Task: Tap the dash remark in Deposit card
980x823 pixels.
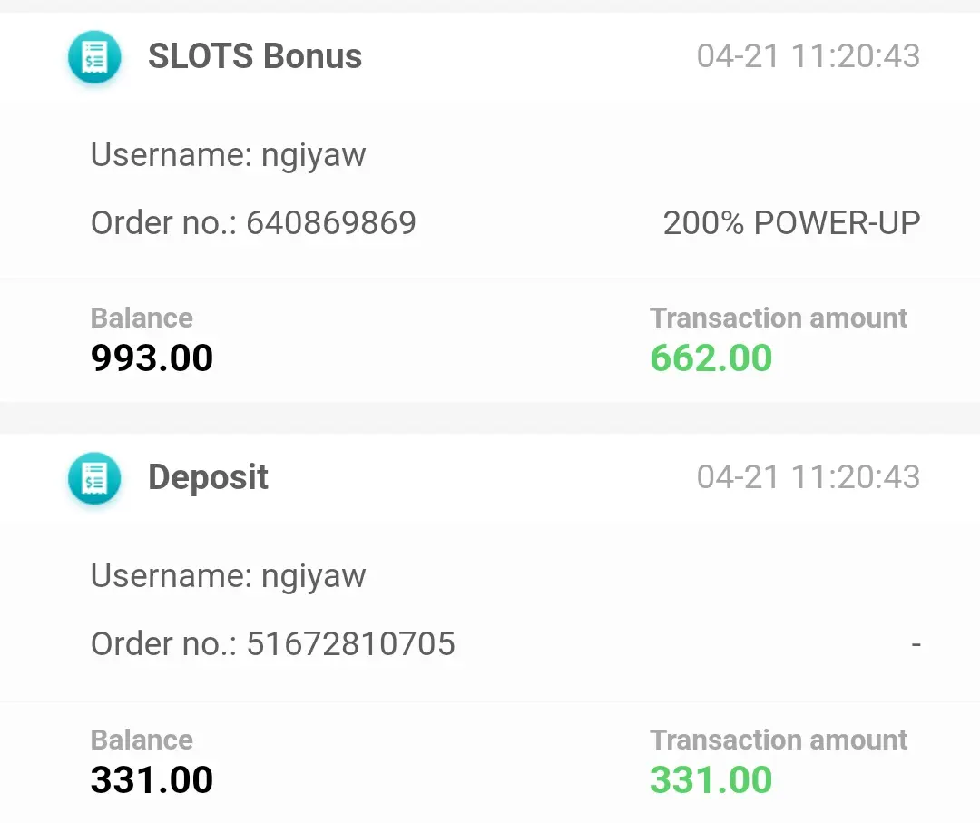Action: coord(916,643)
